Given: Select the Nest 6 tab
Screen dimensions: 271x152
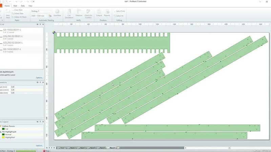Looking at the screenshot, I should point(111,148).
